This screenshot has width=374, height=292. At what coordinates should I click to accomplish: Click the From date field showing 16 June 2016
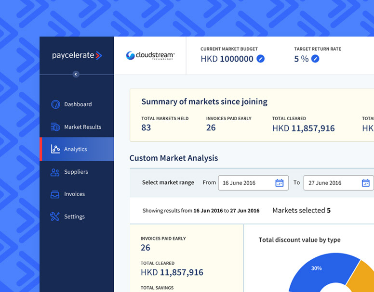click(x=254, y=183)
